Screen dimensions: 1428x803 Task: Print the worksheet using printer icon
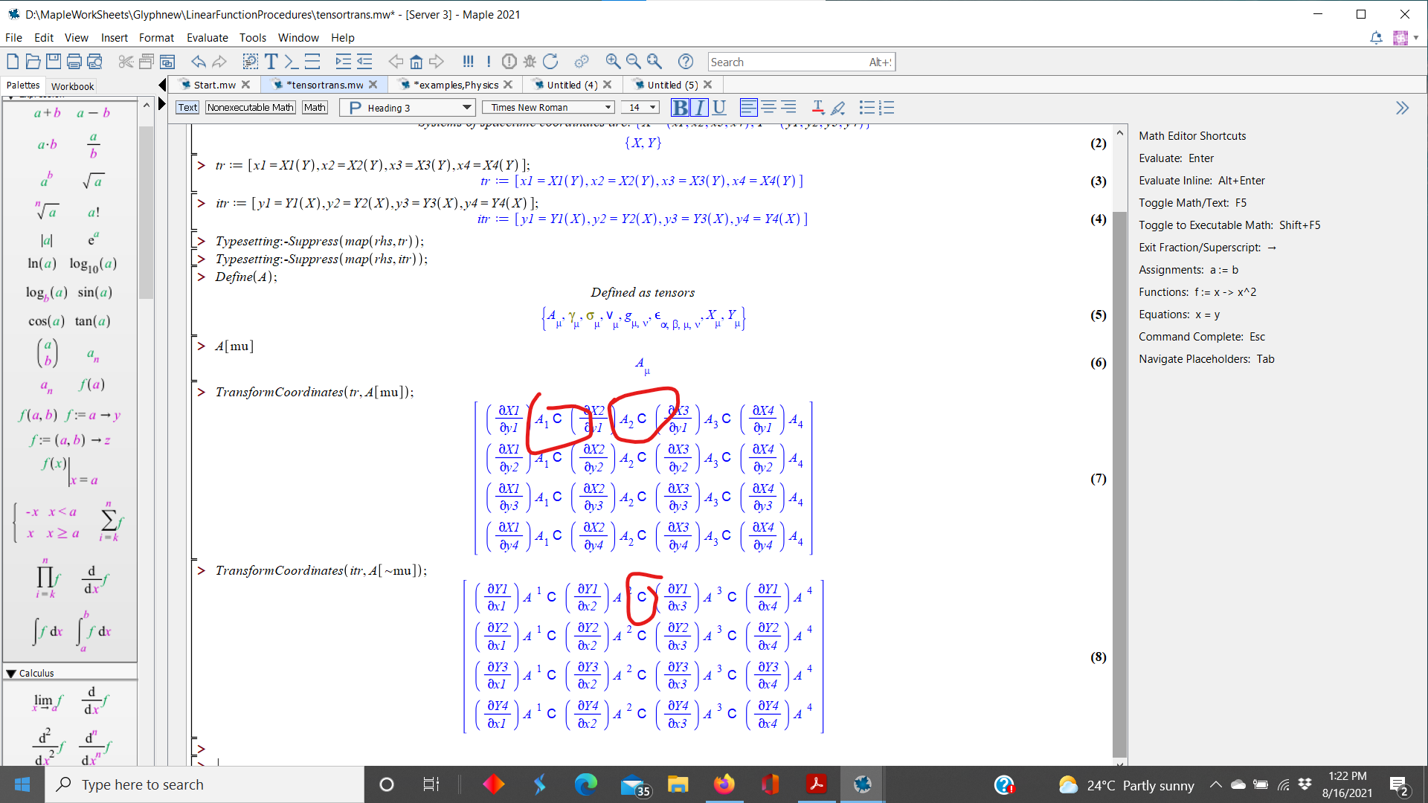(74, 62)
